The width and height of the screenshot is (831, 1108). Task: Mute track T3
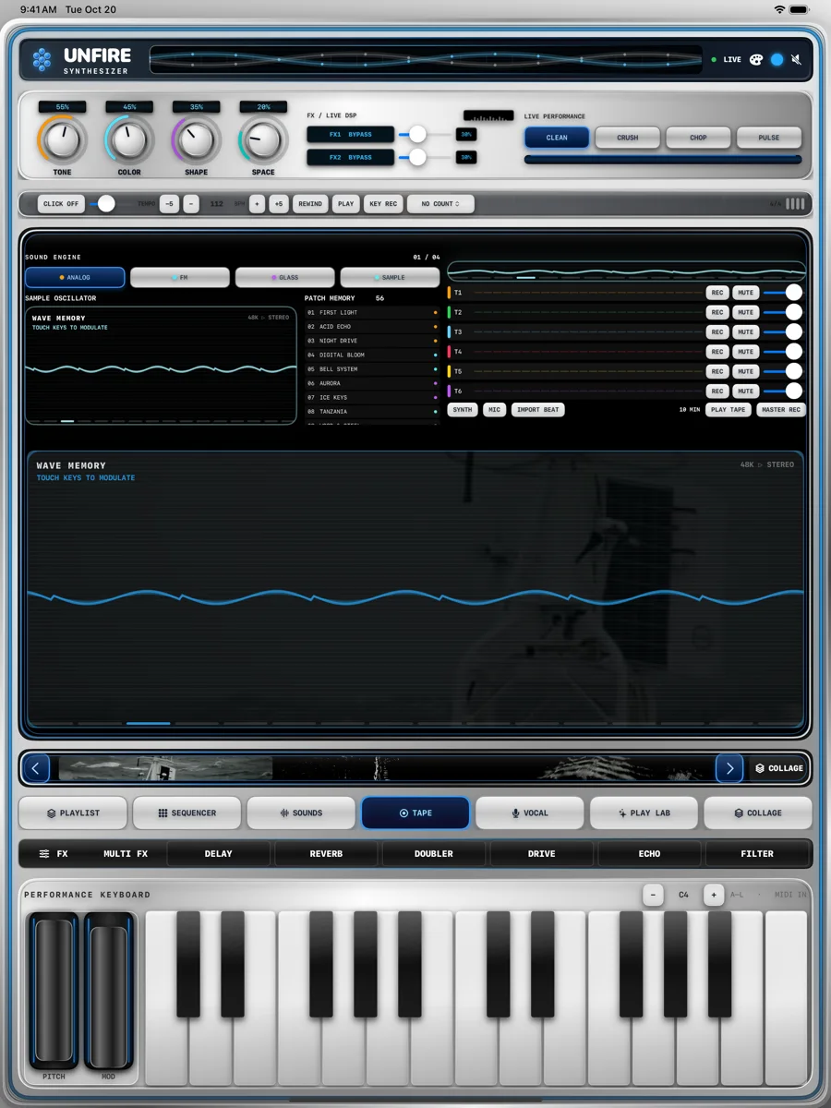point(746,332)
